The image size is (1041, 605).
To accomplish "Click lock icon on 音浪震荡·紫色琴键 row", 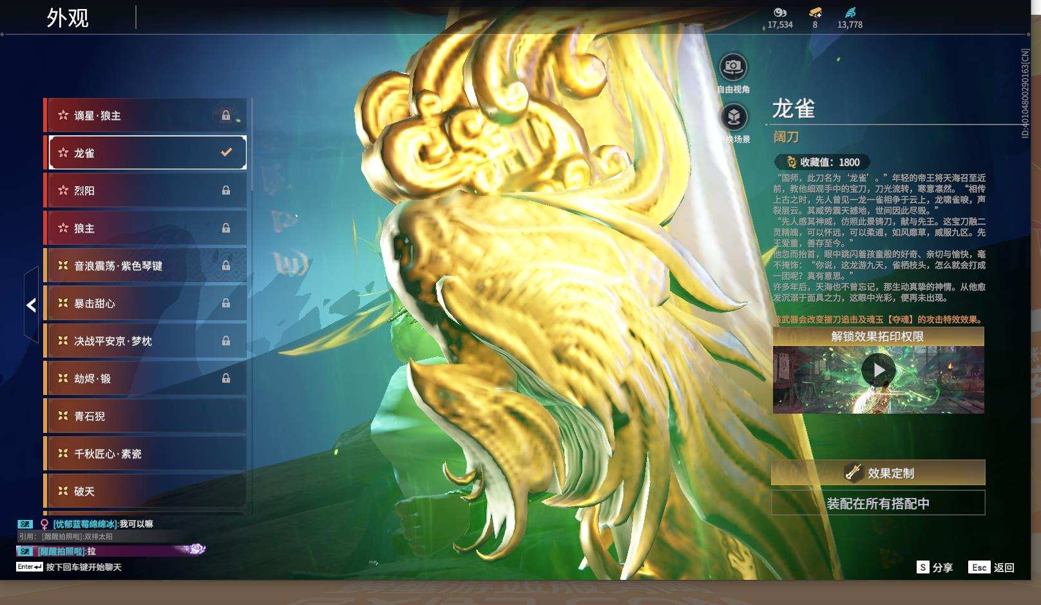I will click(x=226, y=265).
